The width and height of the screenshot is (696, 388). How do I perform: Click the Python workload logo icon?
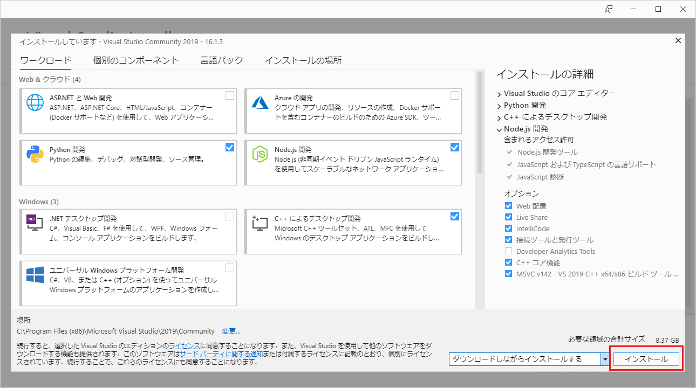(x=35, y=154)
